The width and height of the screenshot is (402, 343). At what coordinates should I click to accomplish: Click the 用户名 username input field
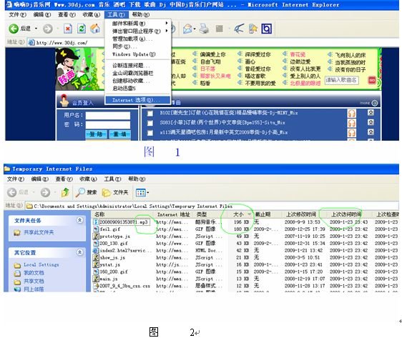pyautogui.click(x=108, y=116)
